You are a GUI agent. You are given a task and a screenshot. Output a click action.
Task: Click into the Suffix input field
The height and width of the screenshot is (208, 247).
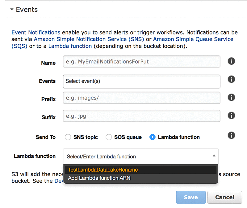(x=141, y=116)
